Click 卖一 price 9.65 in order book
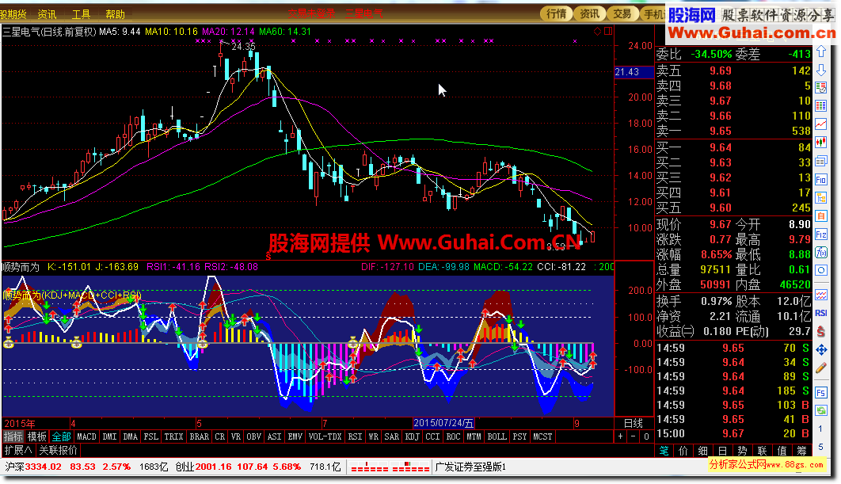The width and height of the screenshot is (841, 484). [x=721, y=131]
